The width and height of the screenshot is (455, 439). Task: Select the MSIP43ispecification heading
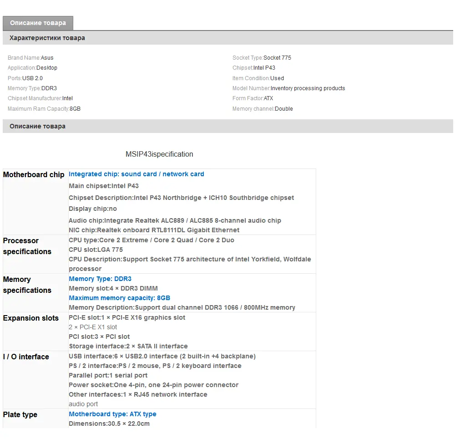coord(159,154)
